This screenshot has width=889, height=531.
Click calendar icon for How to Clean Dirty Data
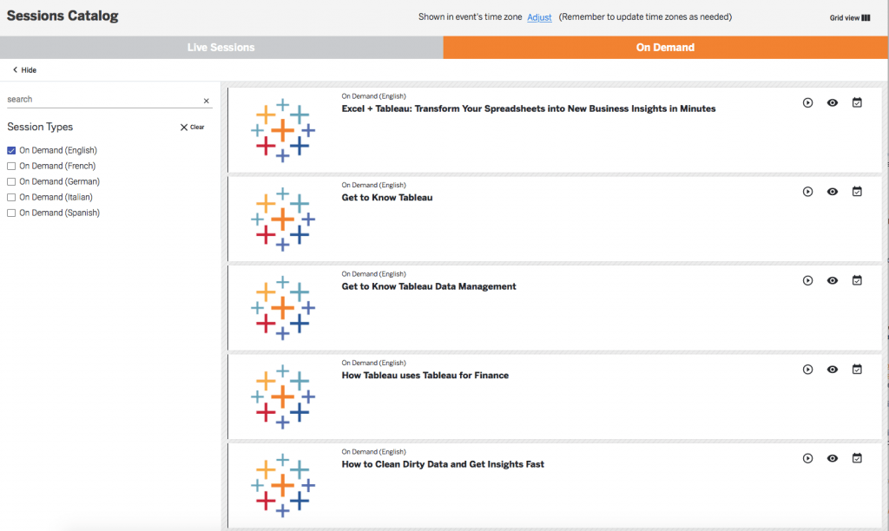click(857, 458)
